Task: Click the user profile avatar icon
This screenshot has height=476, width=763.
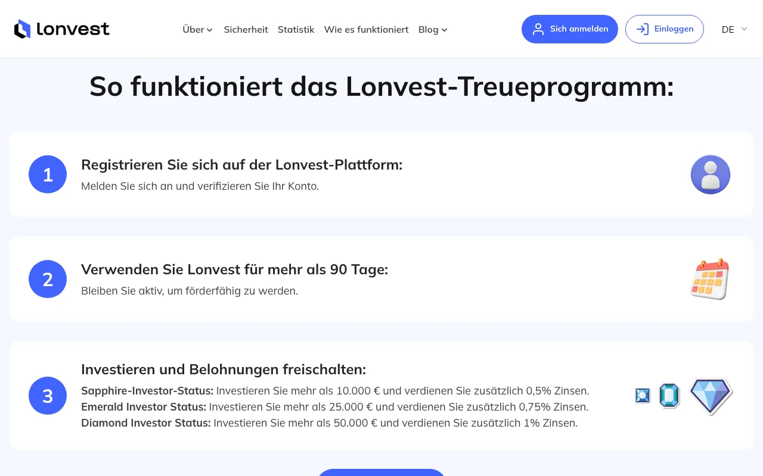Action: (711, 174)
